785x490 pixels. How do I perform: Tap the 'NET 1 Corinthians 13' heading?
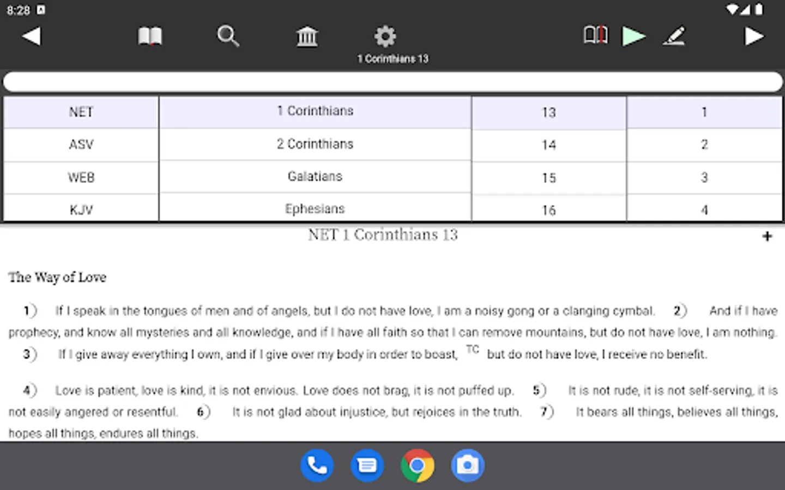tap(383, 235)
